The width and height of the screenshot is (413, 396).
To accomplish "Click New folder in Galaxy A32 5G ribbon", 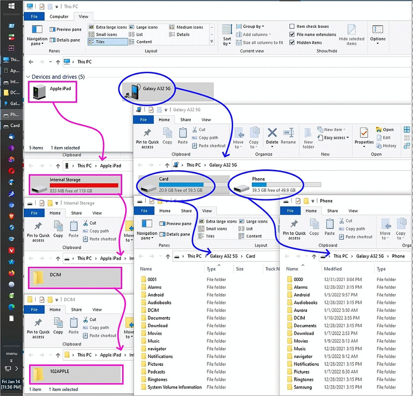I will (308, 138).
